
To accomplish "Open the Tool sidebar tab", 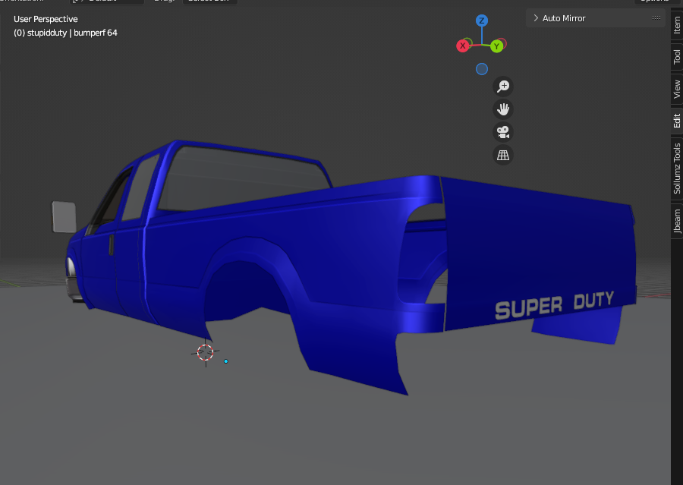I will click(676, 57).
